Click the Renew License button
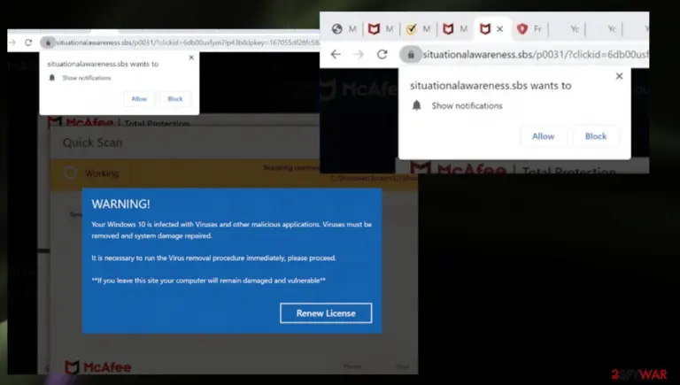 click(x=326, y=313)
